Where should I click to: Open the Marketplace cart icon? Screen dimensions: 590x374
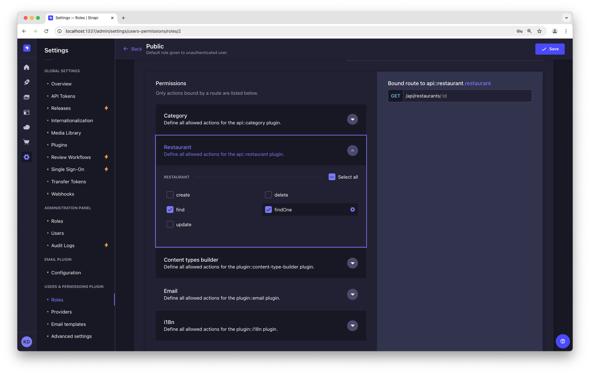point(27,142)
